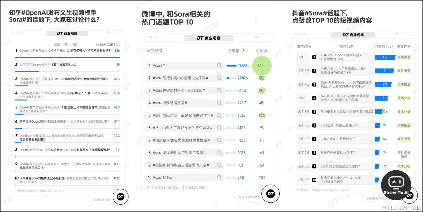Click the 61.3 view count value
Image resolution: width=423 pixels, height=212 pixels.
click(x=117, y=79)
